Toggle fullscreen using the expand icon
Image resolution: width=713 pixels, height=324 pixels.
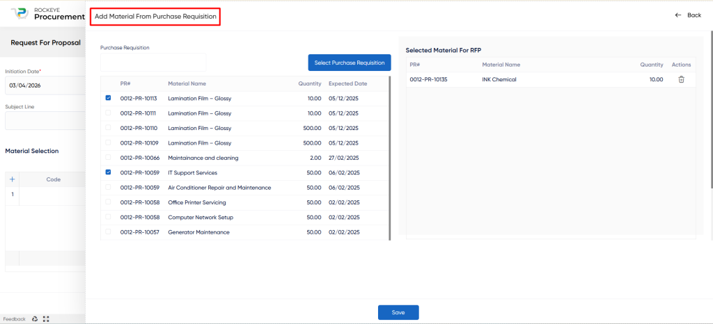46,318
